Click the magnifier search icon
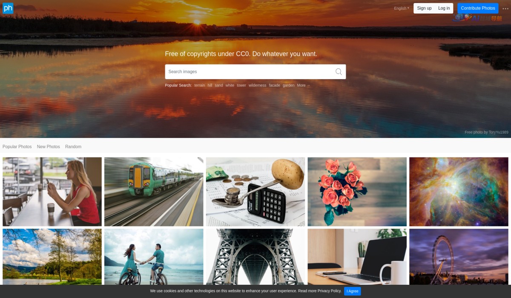This screenshot has height=298, width=511. pos(339,72)
